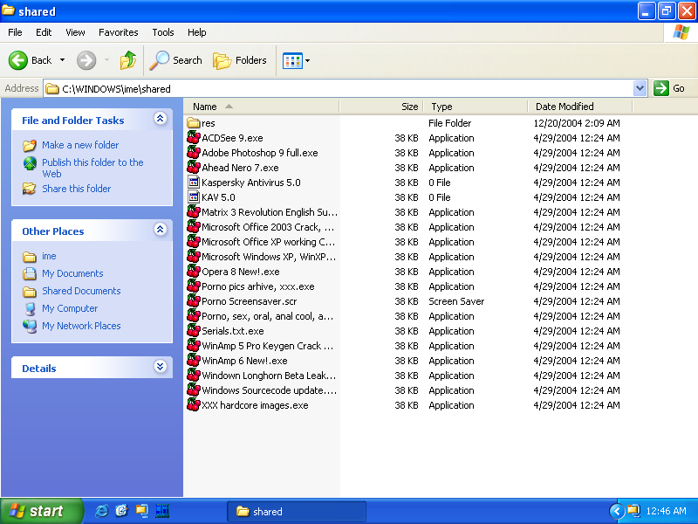Open the Tools menu

pos(163,32)
